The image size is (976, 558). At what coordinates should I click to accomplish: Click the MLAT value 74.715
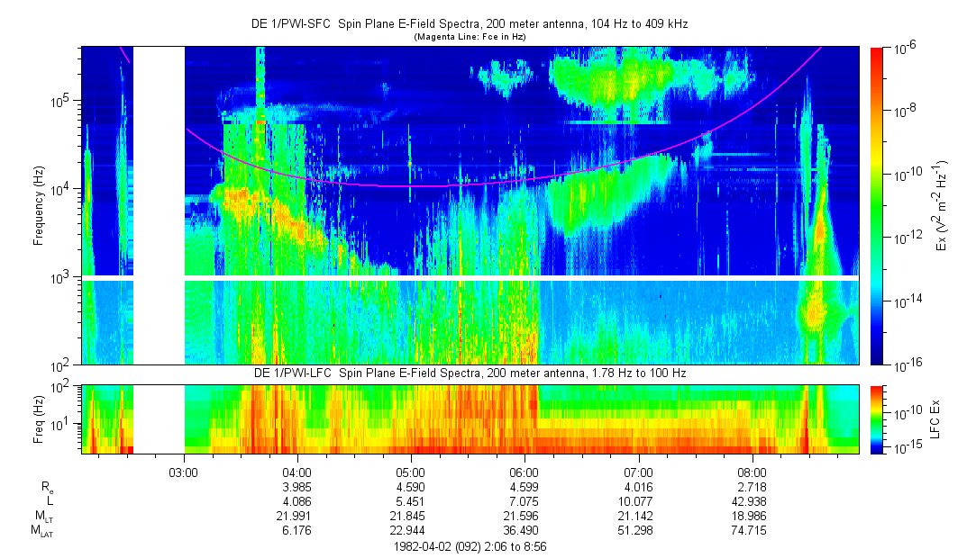753,530
